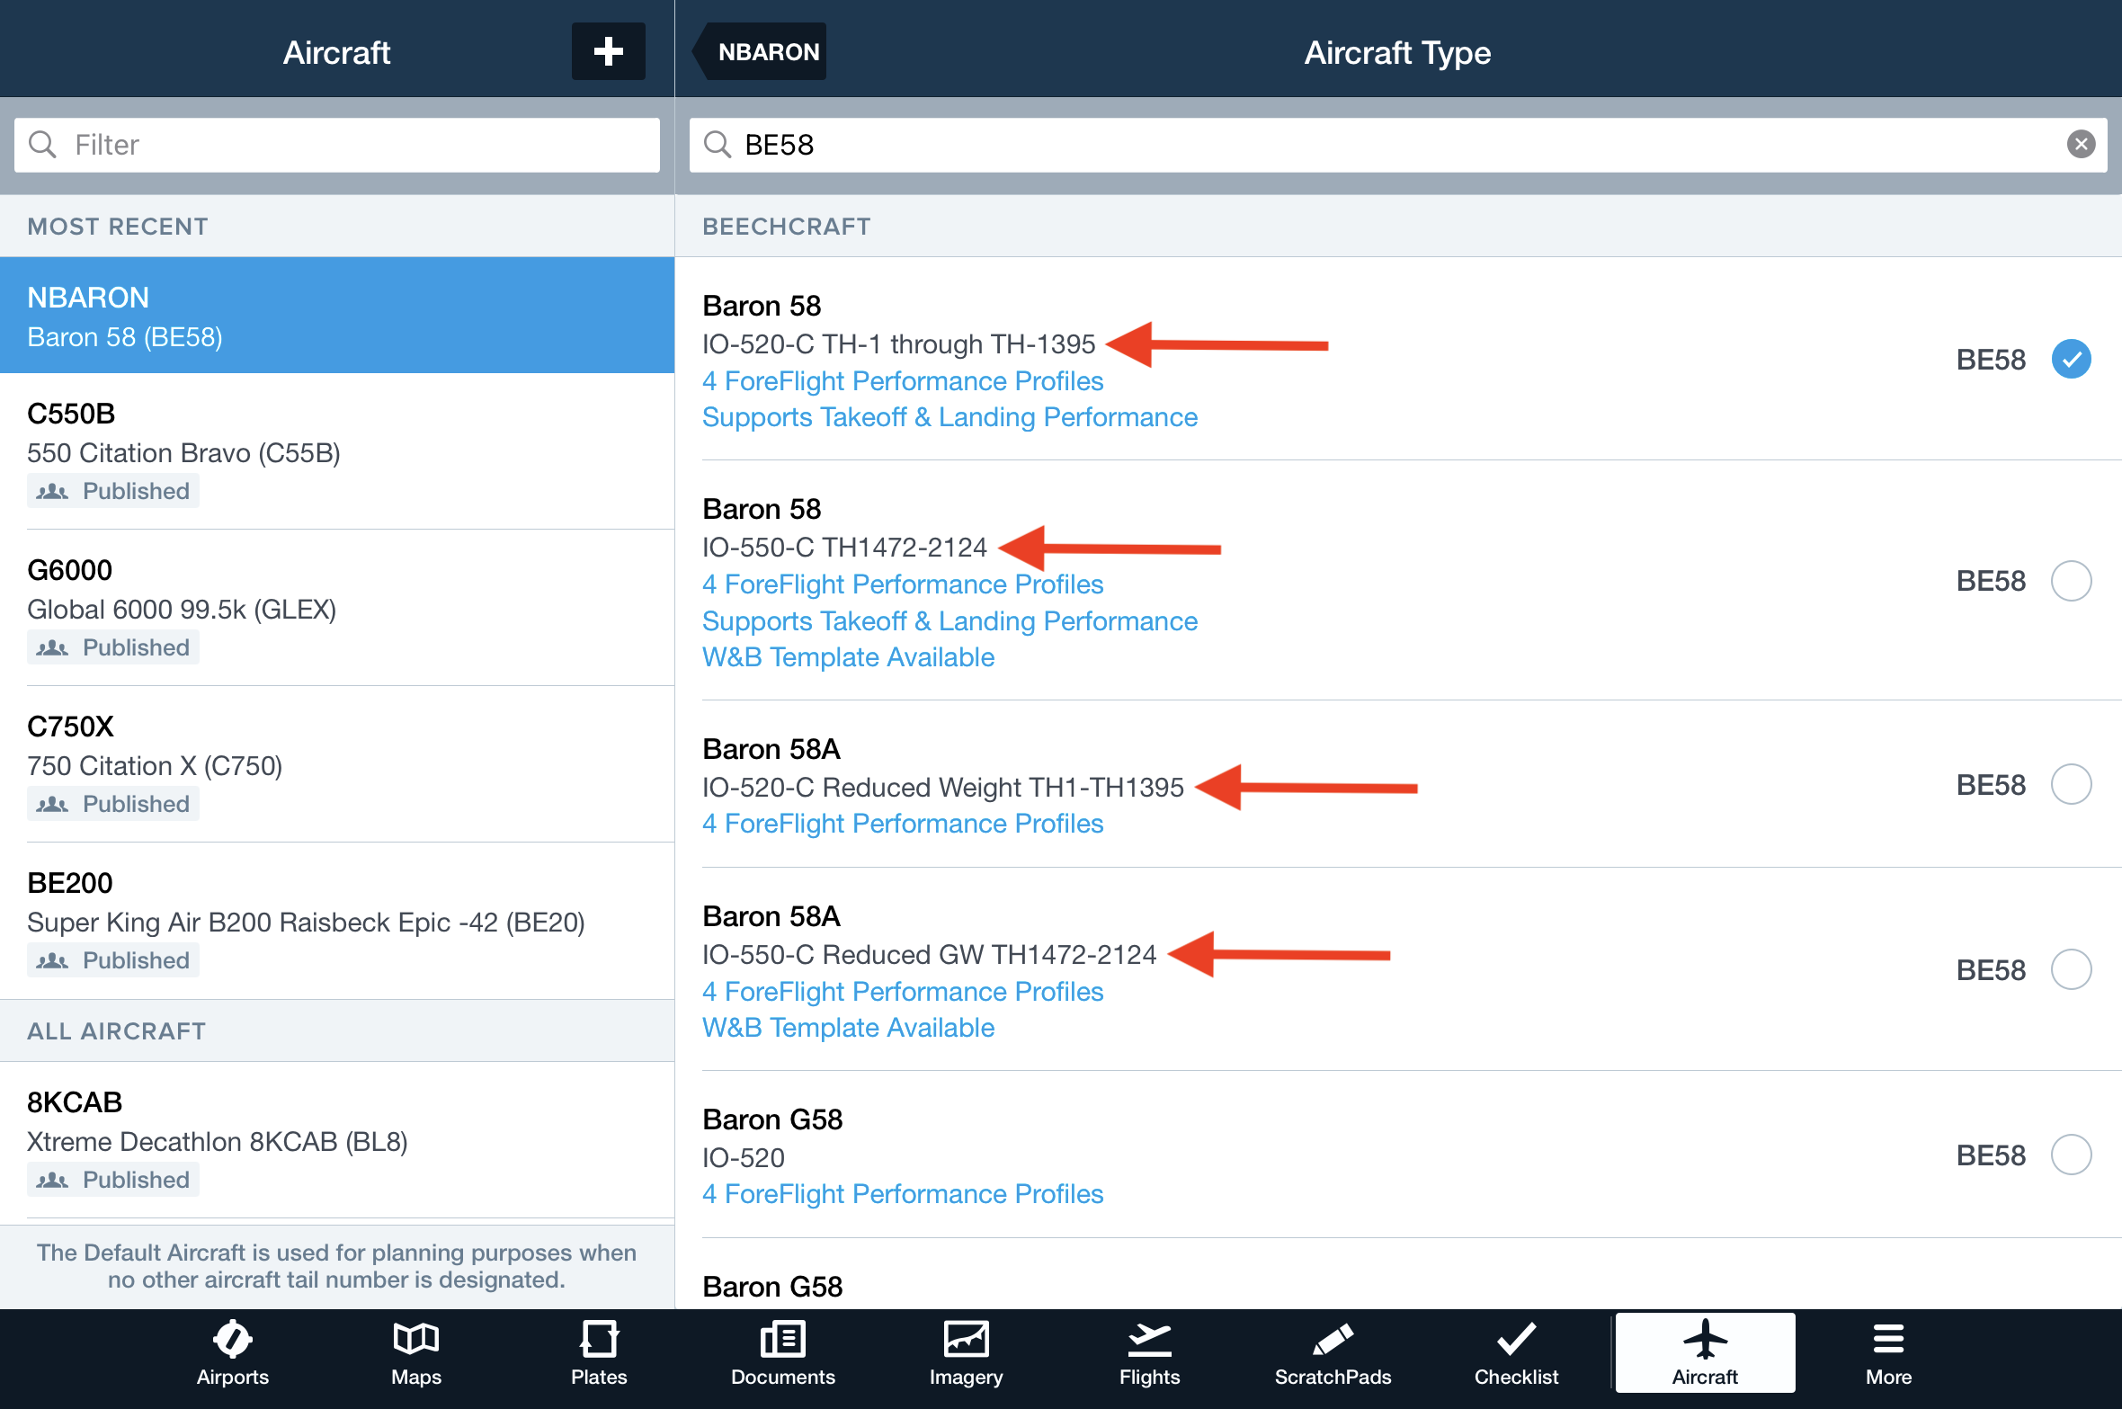Open W&B Template Available for Baron 58A Reduced GW

click(x=848, y=1028)
